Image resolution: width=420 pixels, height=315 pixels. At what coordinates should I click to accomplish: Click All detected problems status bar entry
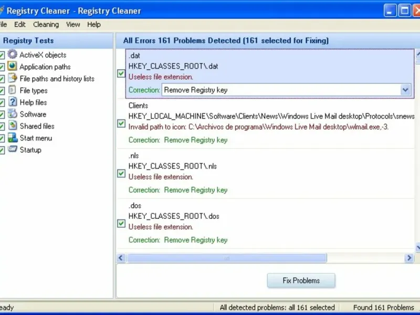277,308
